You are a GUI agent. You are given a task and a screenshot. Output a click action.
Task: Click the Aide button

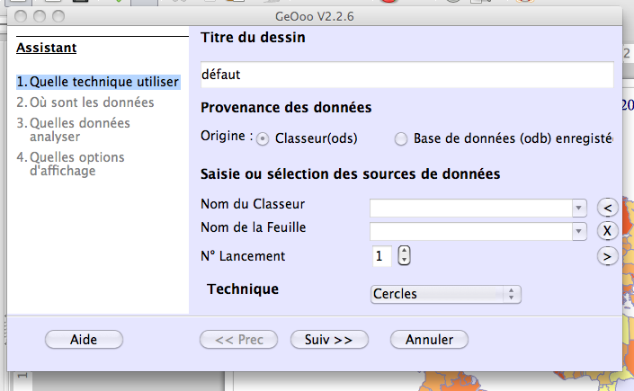[84, 339]
